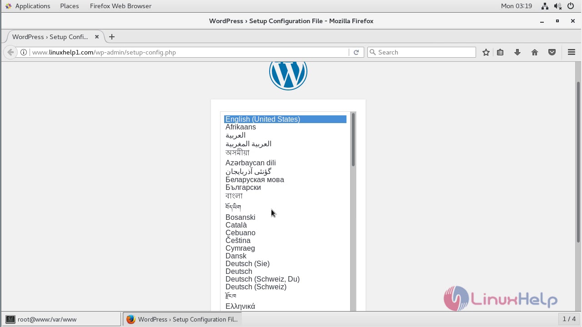Select English (United States) language
This screenshot has height=327, width=582.
coord(285,119)
